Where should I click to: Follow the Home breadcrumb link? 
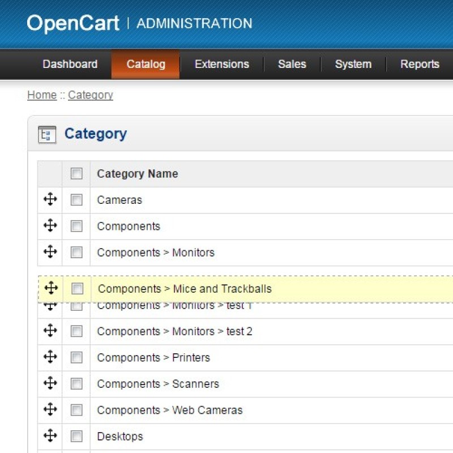coord(41,95)
